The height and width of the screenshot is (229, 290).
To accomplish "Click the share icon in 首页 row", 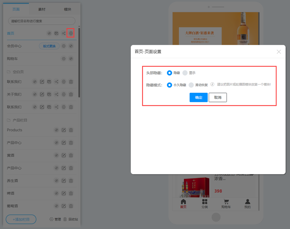I will [x=63, y=33].
